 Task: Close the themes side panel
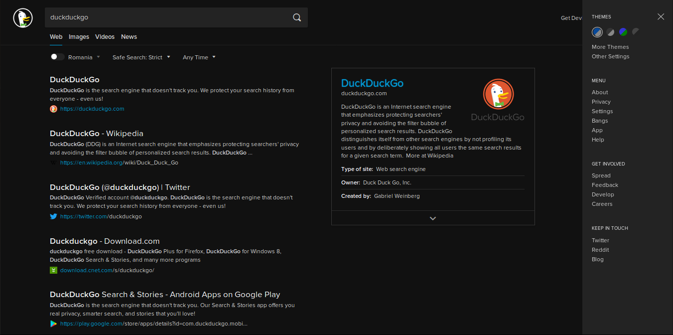(x=661, y=16)
